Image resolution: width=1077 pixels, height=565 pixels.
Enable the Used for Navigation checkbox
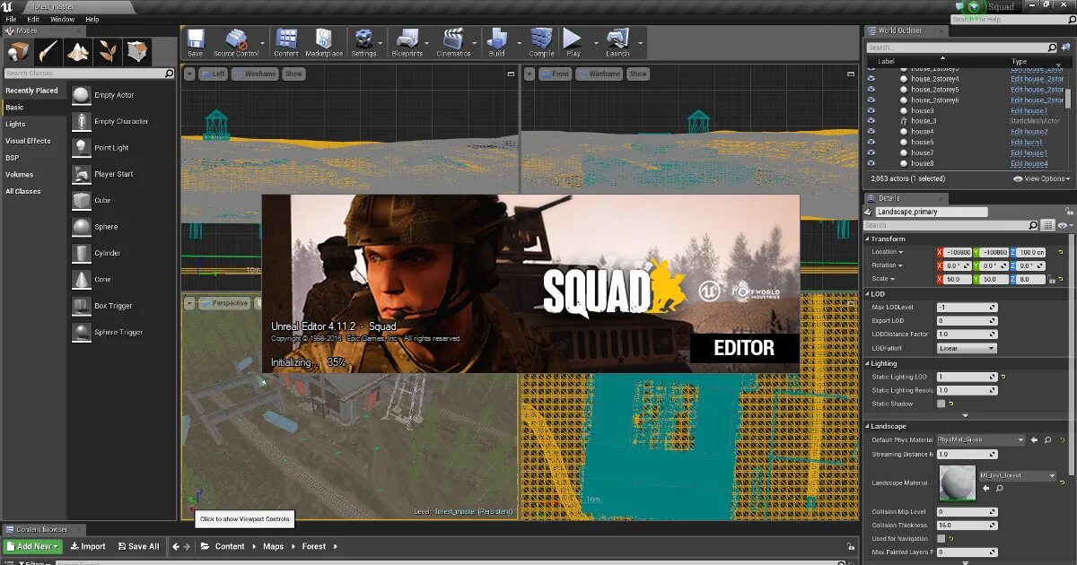941,538
